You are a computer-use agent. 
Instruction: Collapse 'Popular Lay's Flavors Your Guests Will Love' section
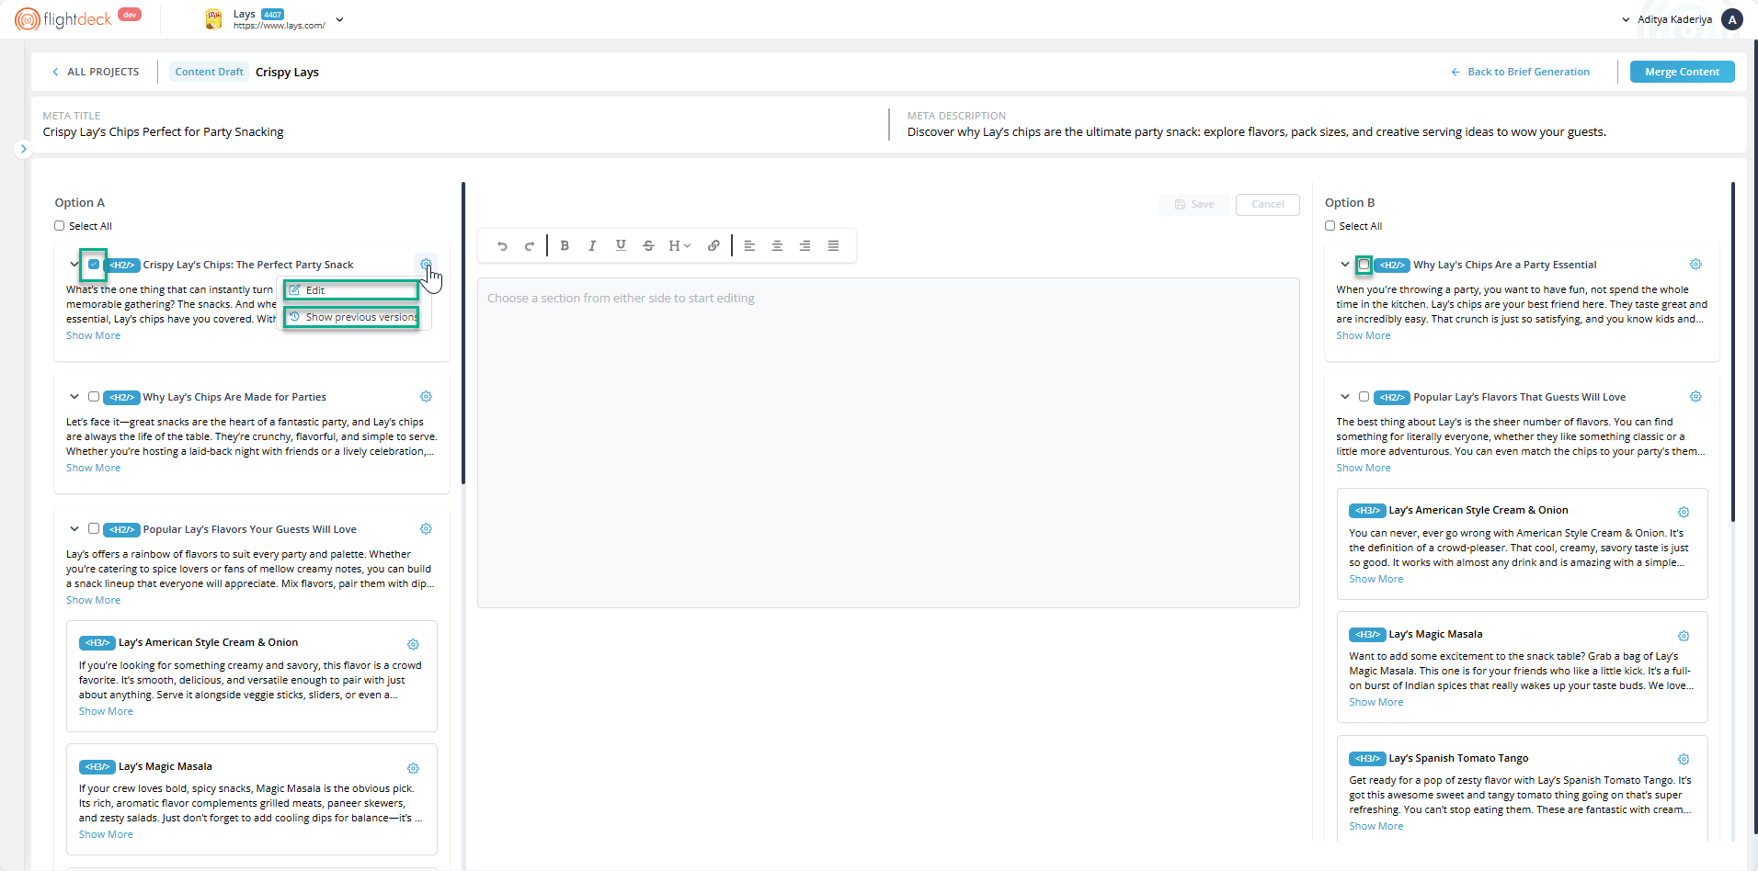74,529
